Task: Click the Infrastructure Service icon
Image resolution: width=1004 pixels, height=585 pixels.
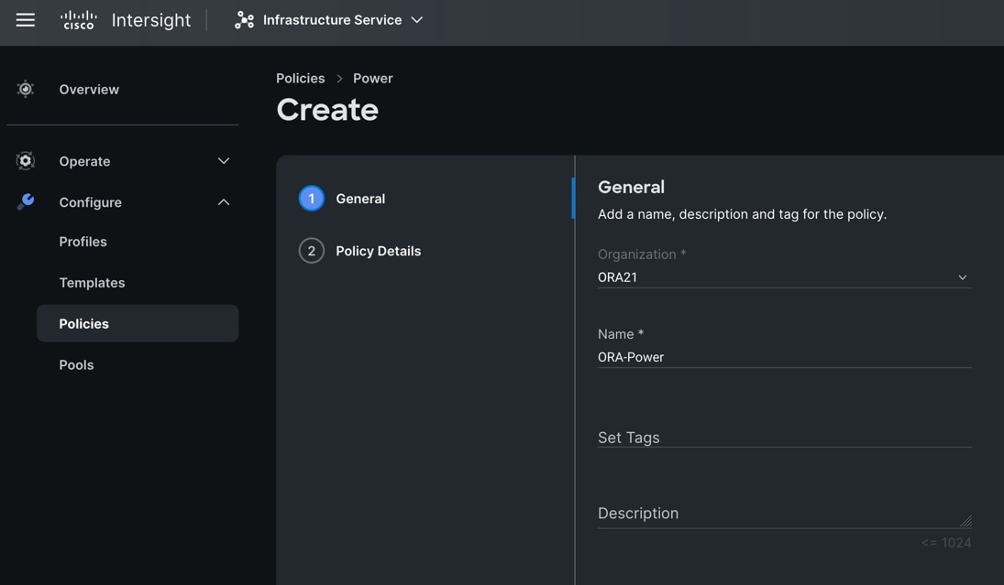Action: tap(244, 20)
